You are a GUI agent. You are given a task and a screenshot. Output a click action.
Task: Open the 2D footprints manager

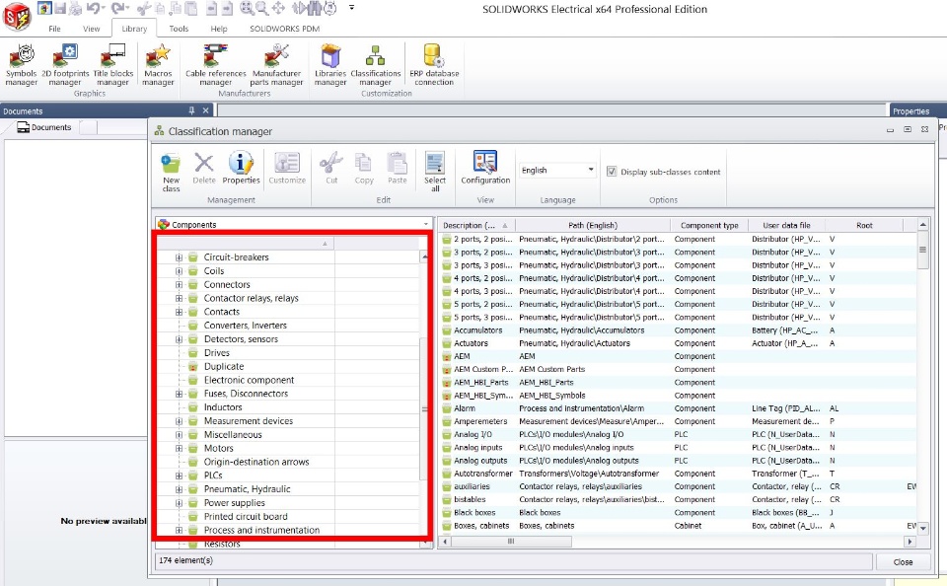pyautogui.click(x=65, y=65)
